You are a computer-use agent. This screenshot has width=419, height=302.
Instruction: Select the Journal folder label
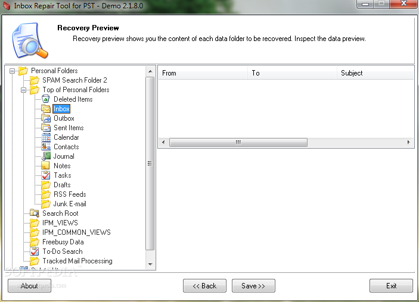(64, 156)
